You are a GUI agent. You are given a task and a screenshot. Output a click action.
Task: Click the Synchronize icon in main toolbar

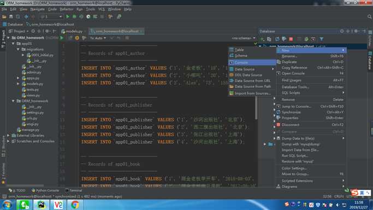[18, 16]
